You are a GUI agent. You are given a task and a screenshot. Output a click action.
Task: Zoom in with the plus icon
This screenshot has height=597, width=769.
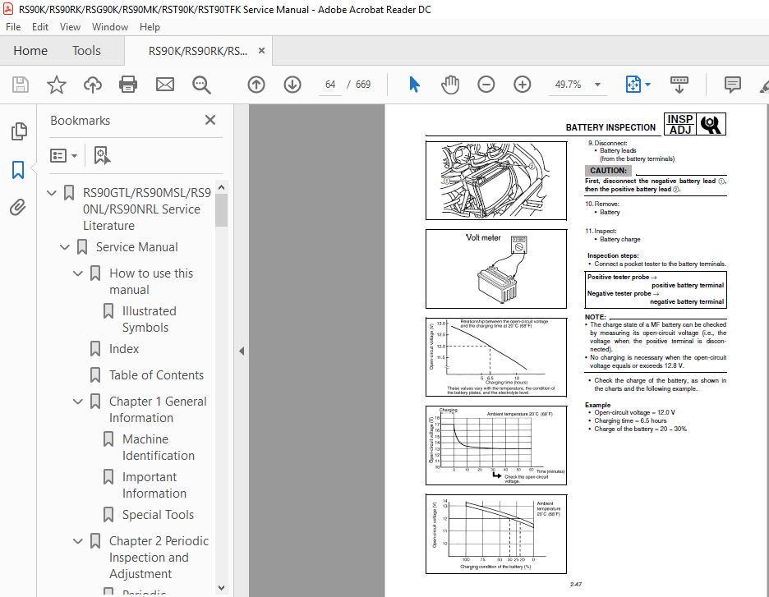(x=523, y=85)
